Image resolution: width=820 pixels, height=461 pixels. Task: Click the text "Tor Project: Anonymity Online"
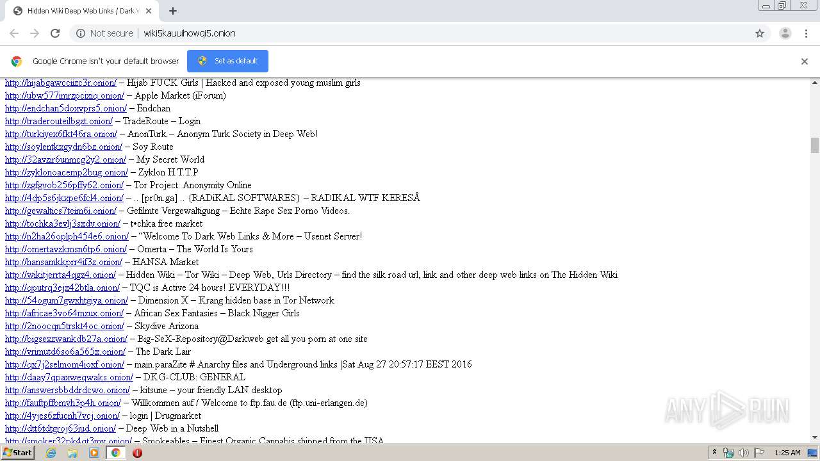193,185
